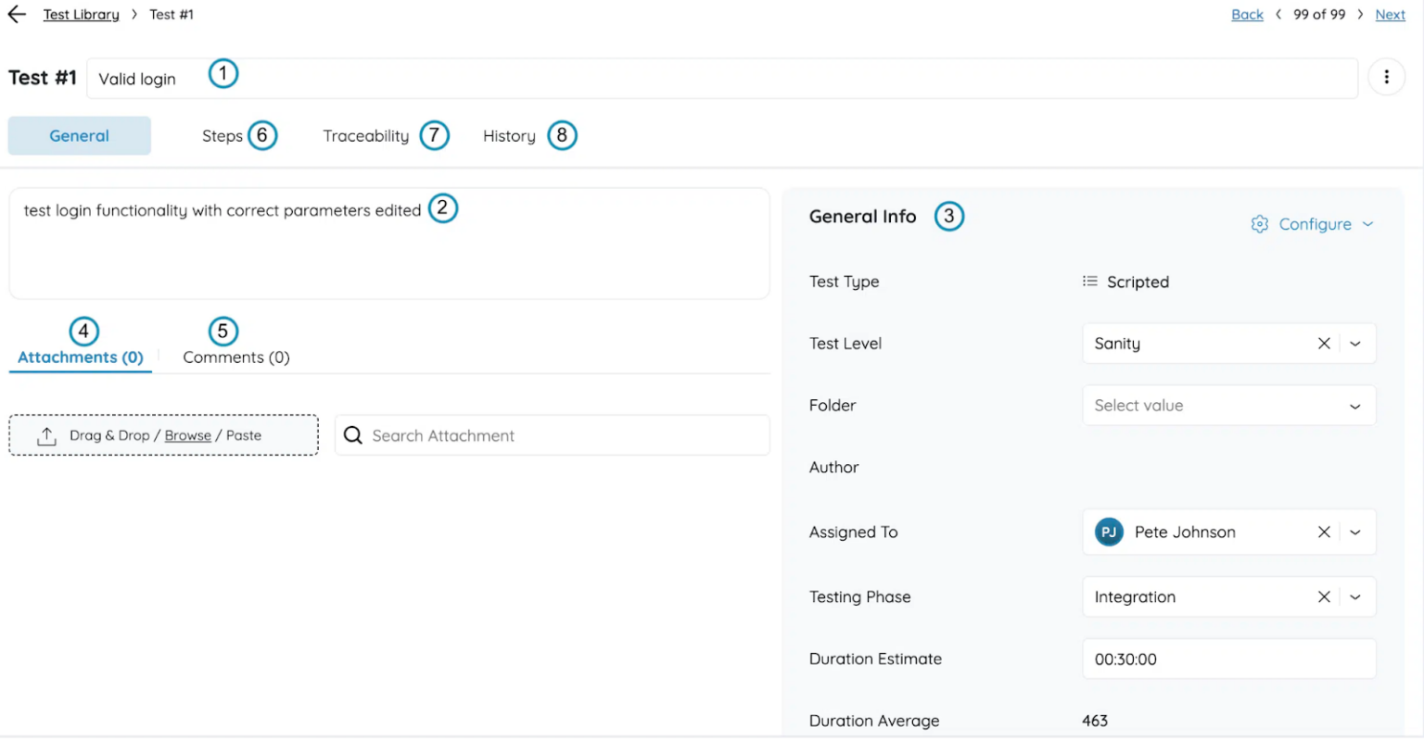Open the Traceability tab
The width and height of the screenshot is (1424, 740).
click(366, 136)
